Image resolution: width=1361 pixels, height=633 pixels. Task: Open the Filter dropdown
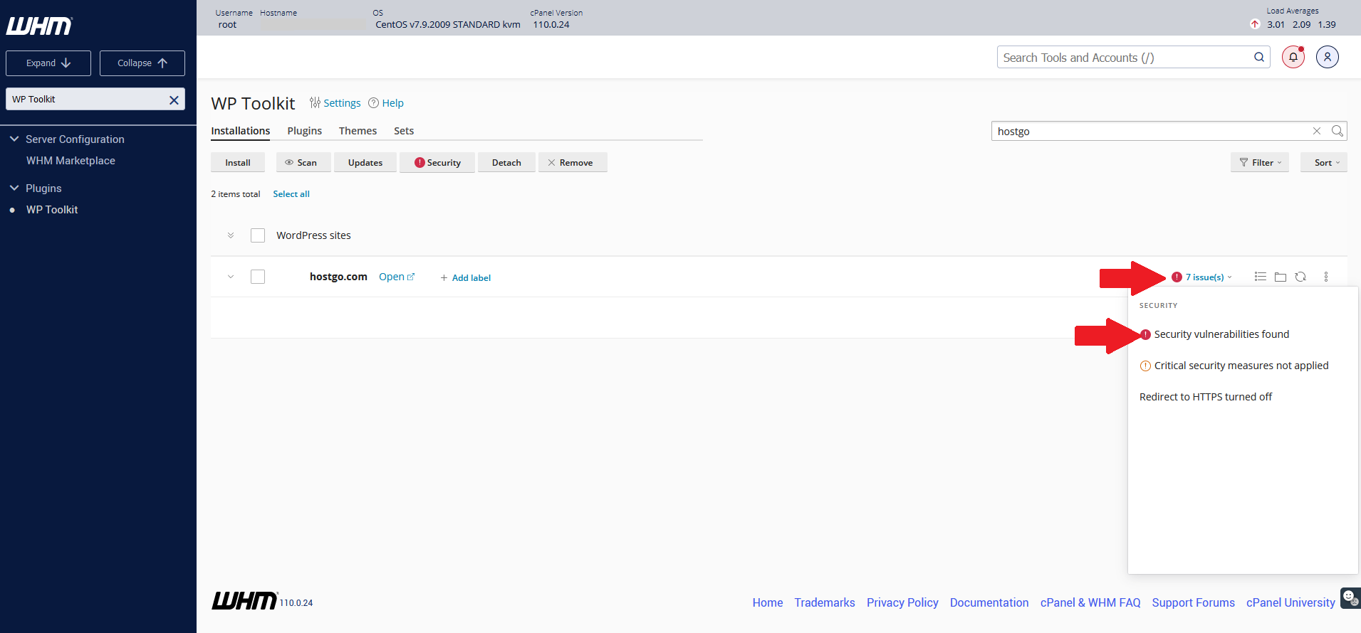[x=1260, y=162]
